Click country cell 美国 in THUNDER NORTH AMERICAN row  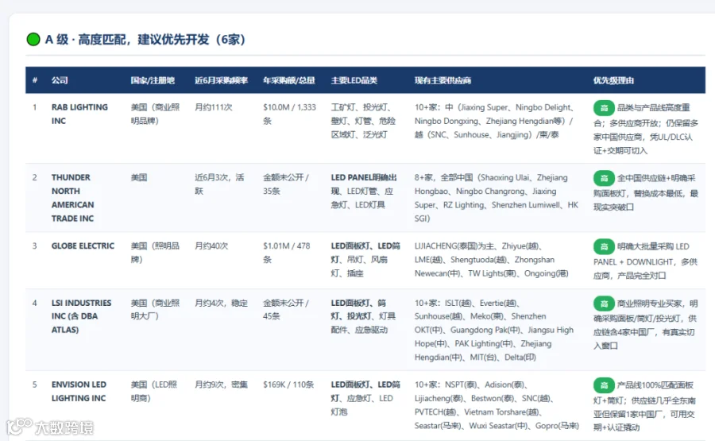coord(138,177)
